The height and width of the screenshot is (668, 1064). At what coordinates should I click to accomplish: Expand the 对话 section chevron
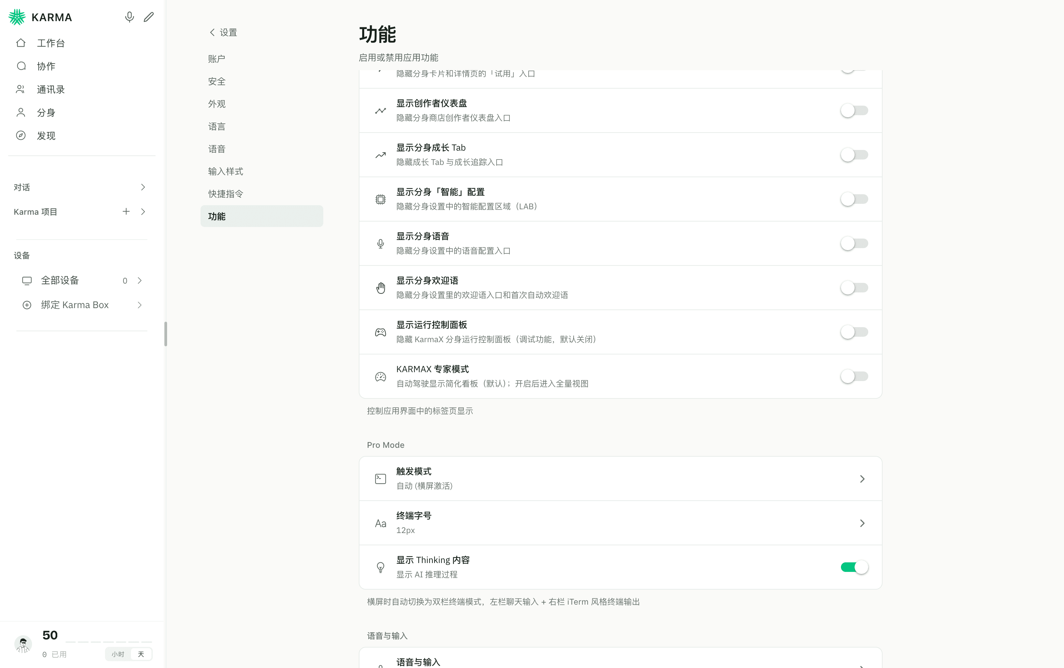pyautogui.click(x=143, y=187)
